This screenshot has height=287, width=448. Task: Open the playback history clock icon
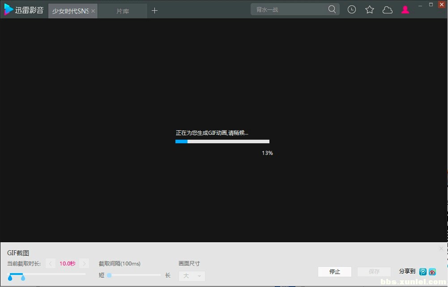tap(352, 10)
